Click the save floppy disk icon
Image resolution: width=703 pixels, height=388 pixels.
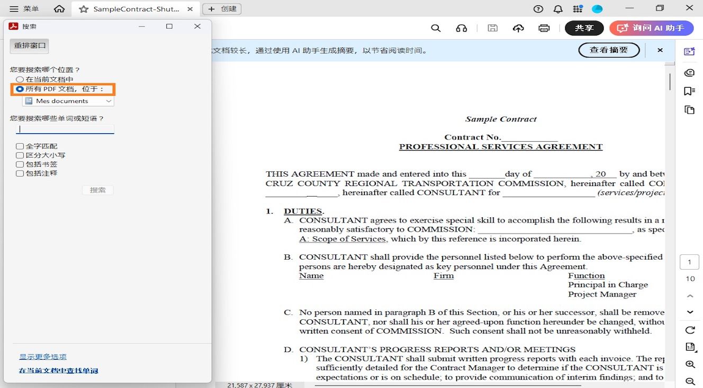(x=493, y=29)
